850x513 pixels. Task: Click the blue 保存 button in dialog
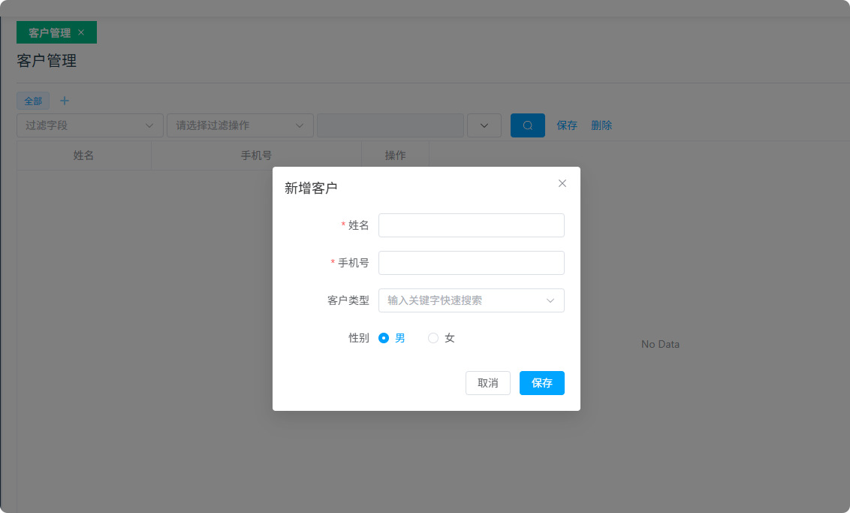click(542, 383)
